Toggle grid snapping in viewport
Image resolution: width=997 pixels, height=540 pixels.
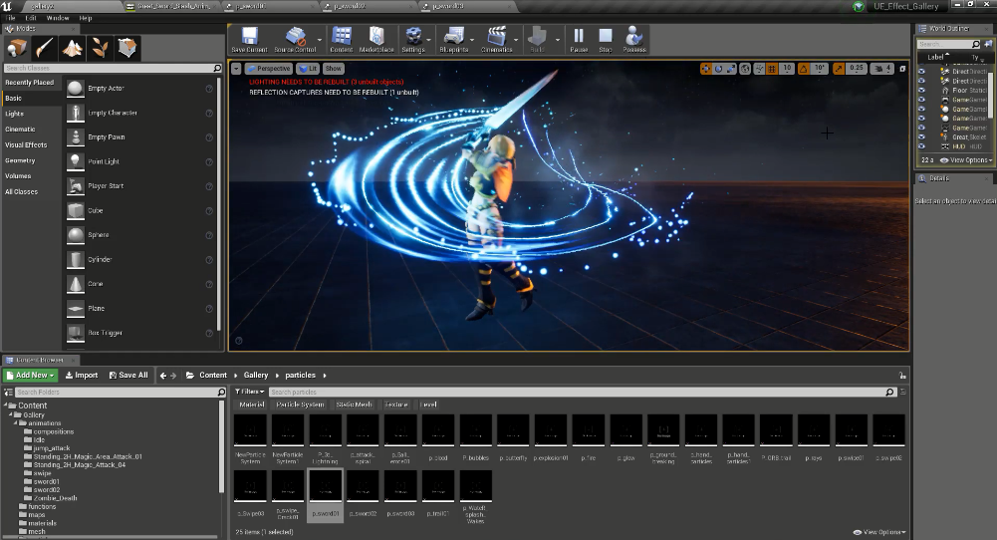pyautogui.click(x=772, y=69)
